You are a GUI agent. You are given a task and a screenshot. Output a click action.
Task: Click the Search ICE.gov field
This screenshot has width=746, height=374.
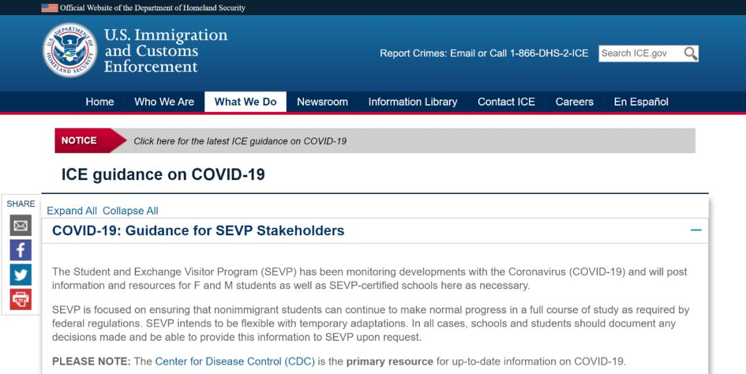point(640,54)
